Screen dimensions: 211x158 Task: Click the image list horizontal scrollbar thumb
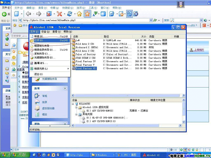[x=127, y=96]
